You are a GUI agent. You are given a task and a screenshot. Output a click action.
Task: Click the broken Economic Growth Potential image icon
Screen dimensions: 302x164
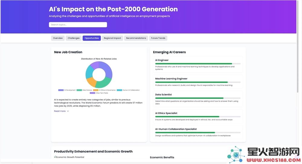(x=55, y=157)
